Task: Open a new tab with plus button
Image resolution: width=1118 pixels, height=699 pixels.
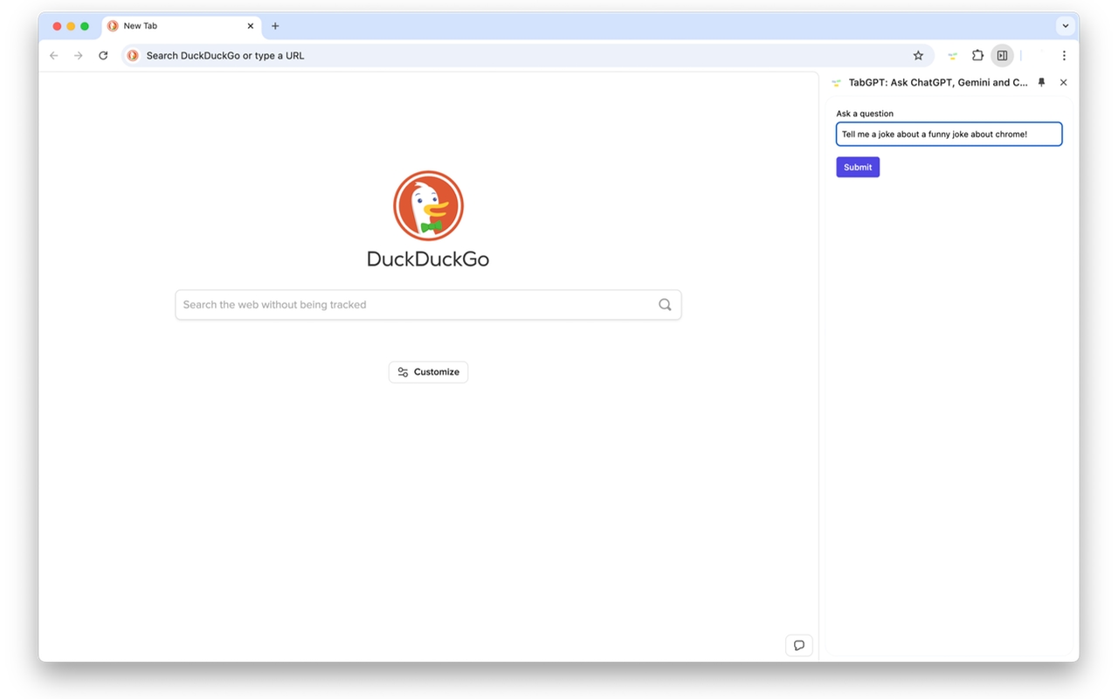Action: coord(275,26)
